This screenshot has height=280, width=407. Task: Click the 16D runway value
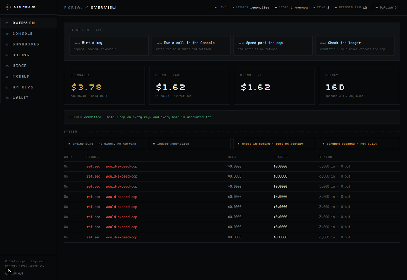pyautogui.click(x=335, y=87)
